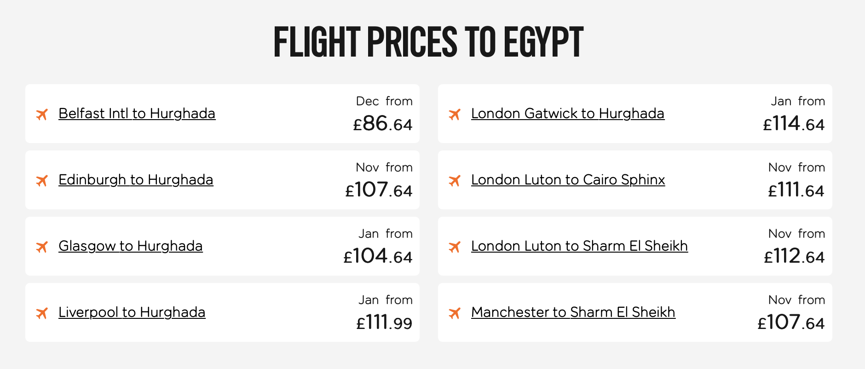The image size is (865, 369).
Task: Click the £86.64 December price
Action: [x=383, y=124]
